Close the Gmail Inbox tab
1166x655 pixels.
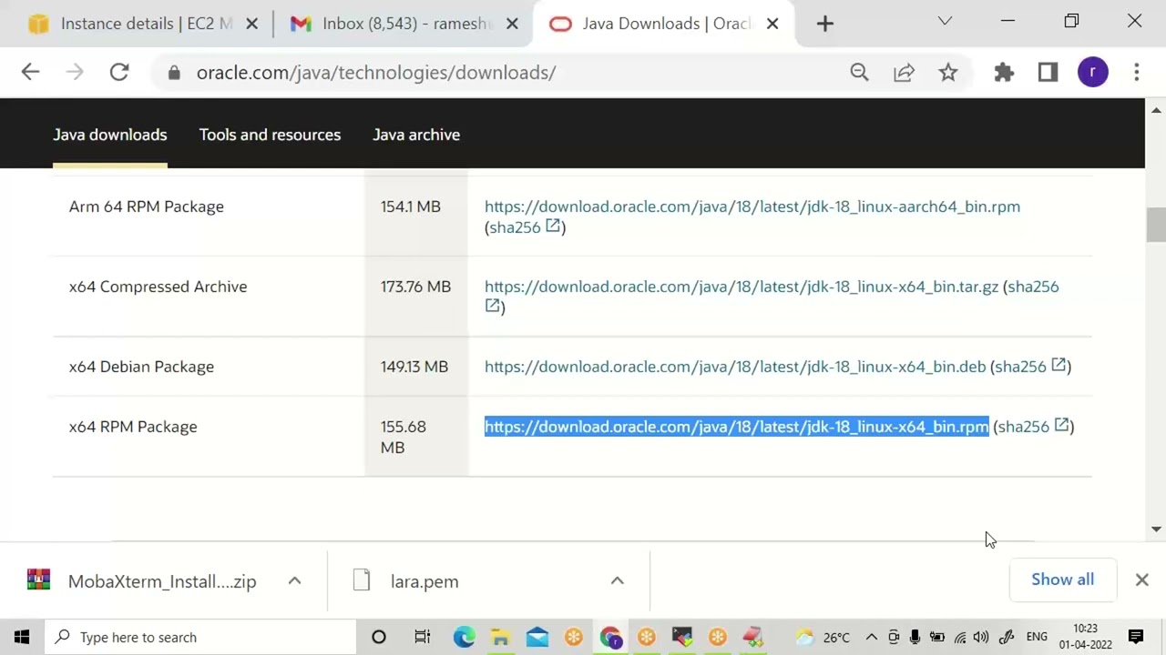512,24
